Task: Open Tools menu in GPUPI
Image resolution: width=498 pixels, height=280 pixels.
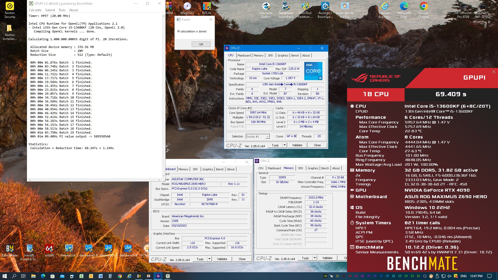Action: tap(62, 10)
